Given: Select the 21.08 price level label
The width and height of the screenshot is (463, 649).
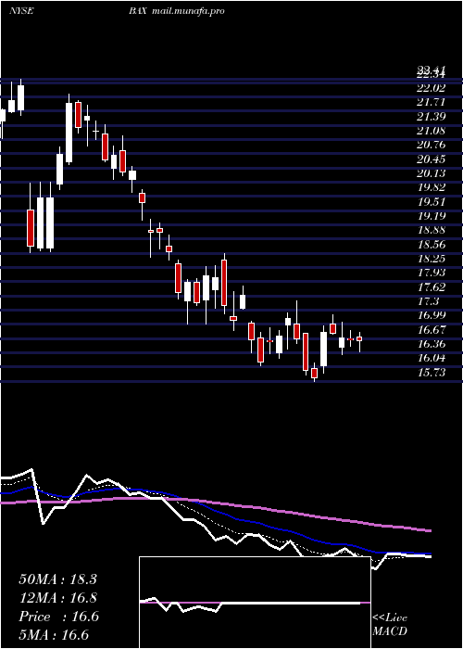Looking at the screenshot, I should 431,131.
